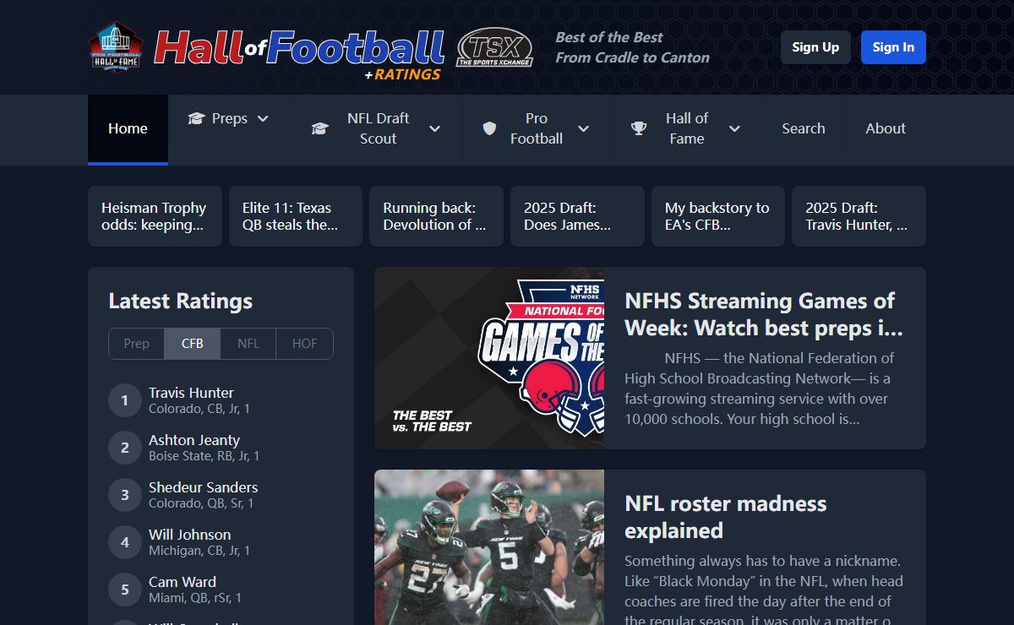Click the graduation cap icon beside NFL Draft Scout

point(319,128)
